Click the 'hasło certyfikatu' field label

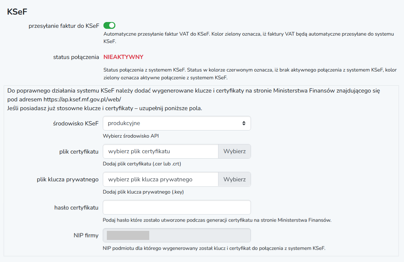point(76,207)
